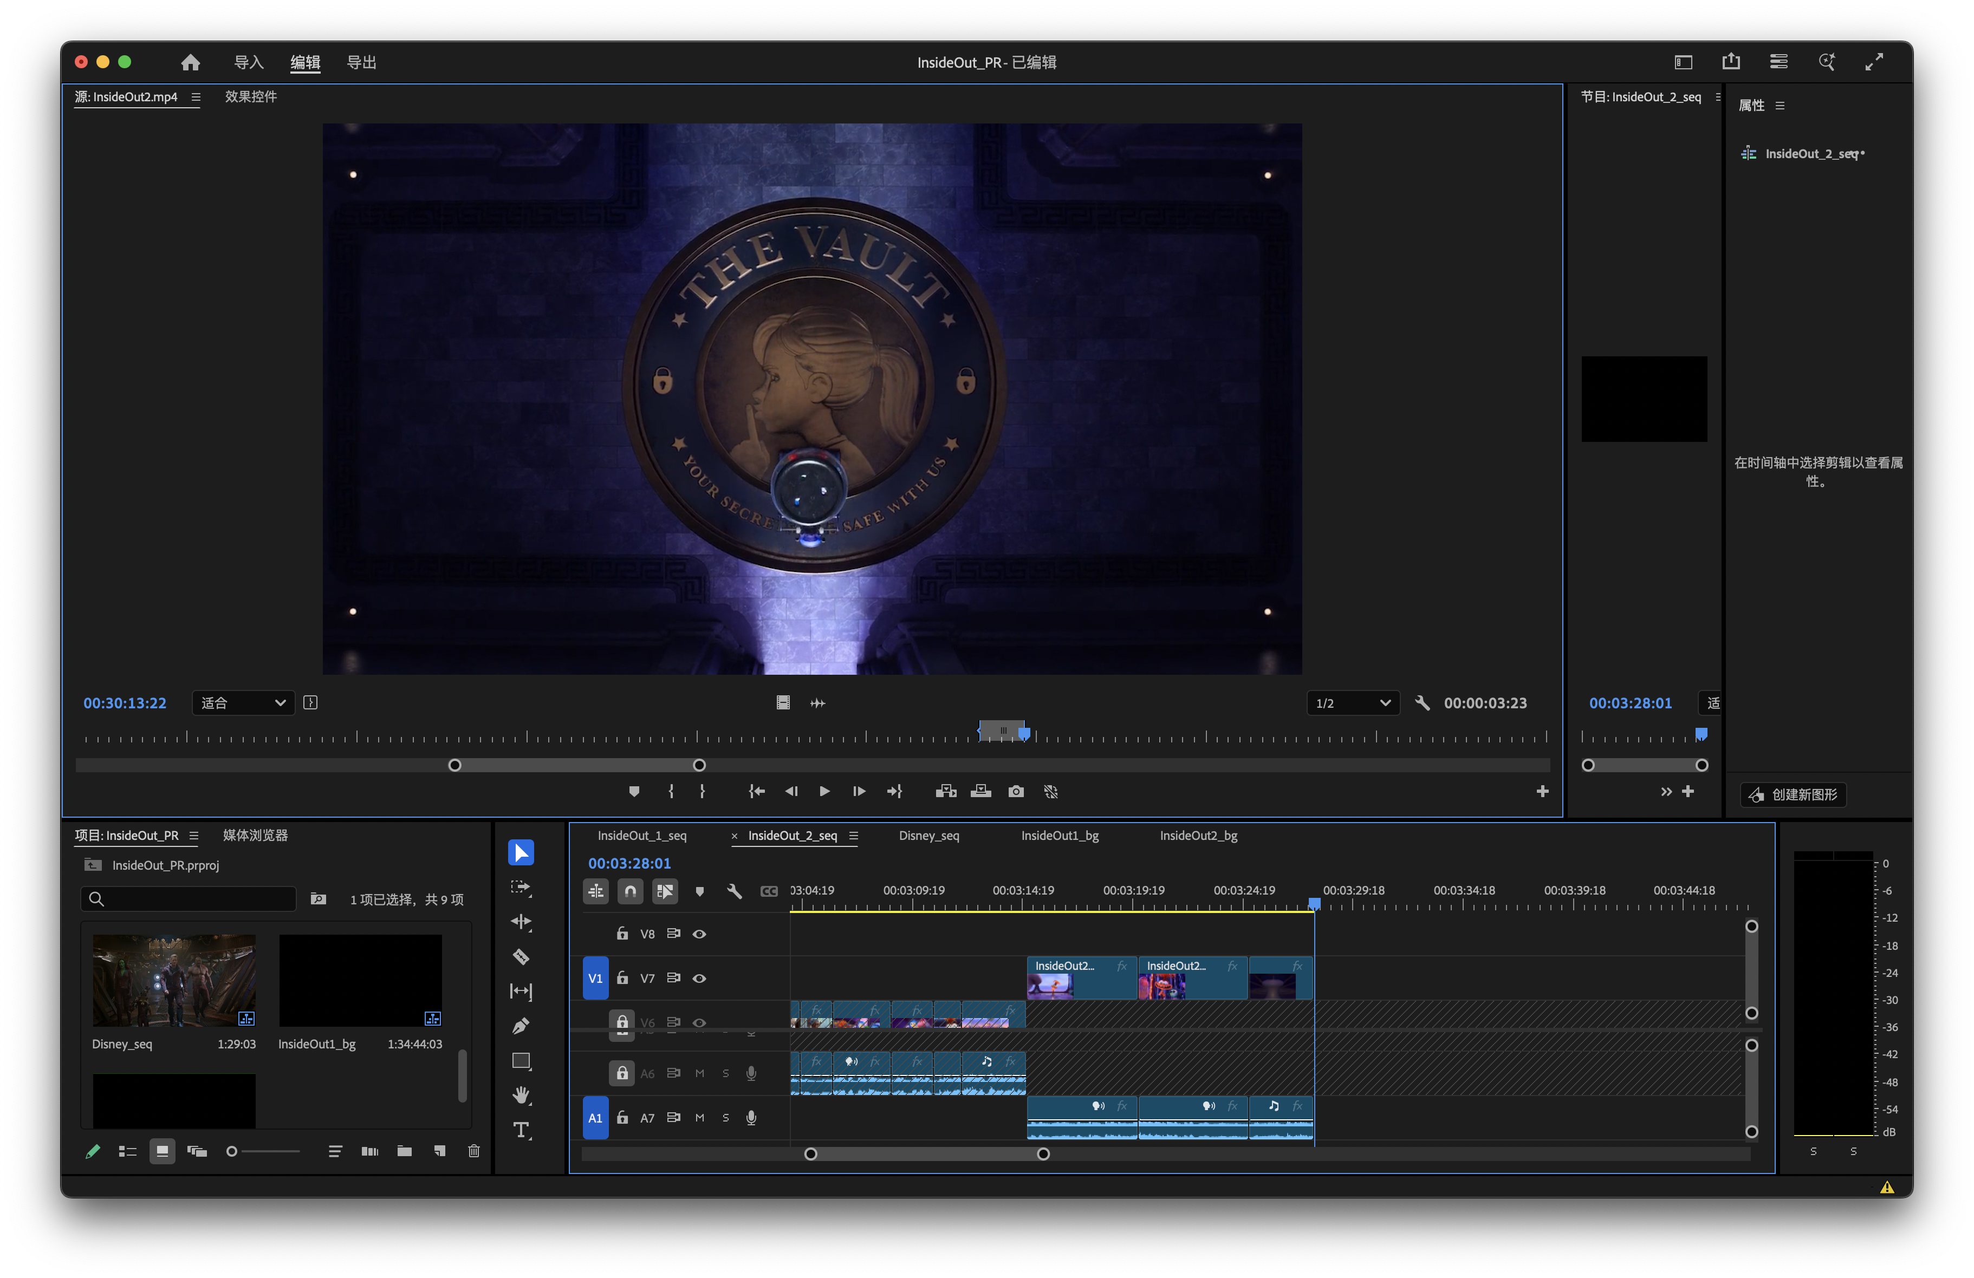Click the project search field

pos(189,899)
